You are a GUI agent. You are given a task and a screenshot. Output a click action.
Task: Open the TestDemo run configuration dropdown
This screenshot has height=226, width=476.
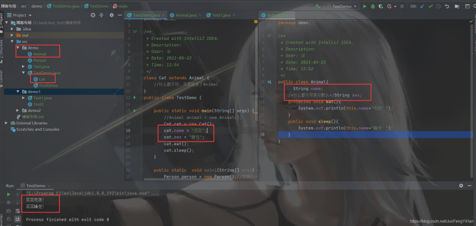[342, 6]
